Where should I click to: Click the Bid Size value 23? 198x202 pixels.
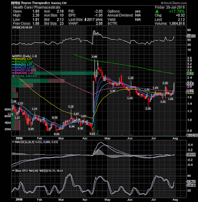tap(61, 24)
